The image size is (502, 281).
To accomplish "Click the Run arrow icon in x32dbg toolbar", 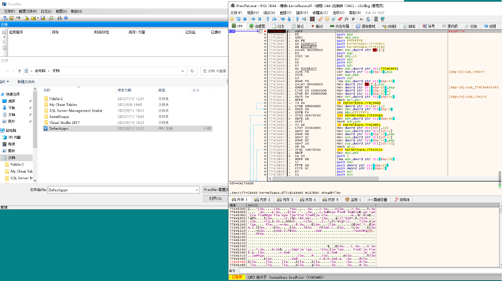I will click(253, 19).
